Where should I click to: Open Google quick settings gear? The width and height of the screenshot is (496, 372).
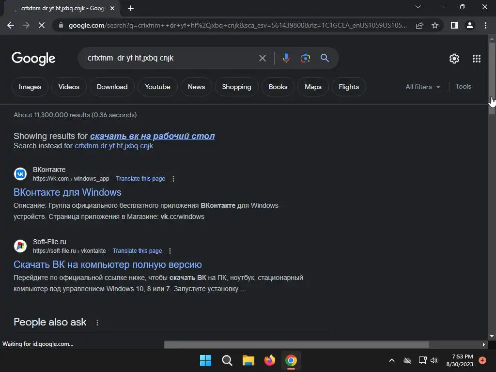pos(454,59)
